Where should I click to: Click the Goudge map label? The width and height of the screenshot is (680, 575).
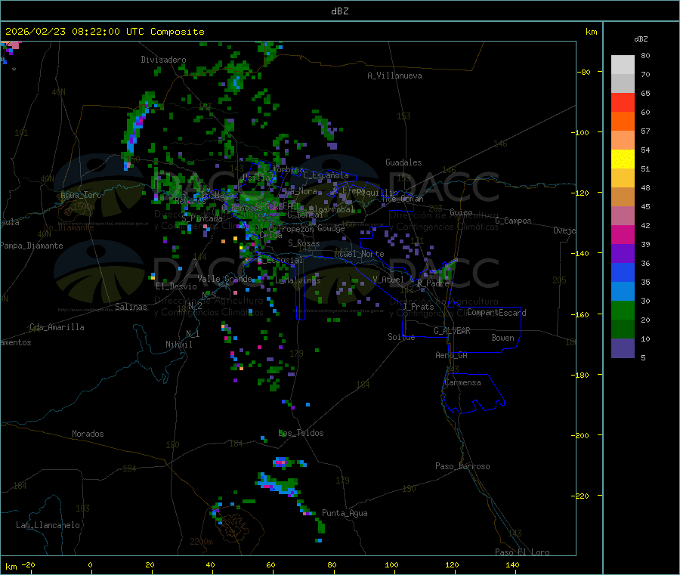pos(331,228)
